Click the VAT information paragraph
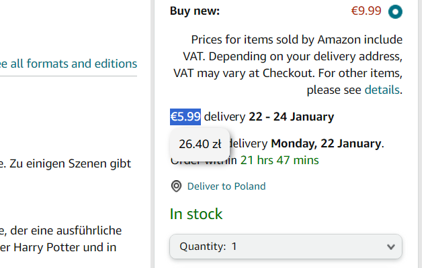 289,64
